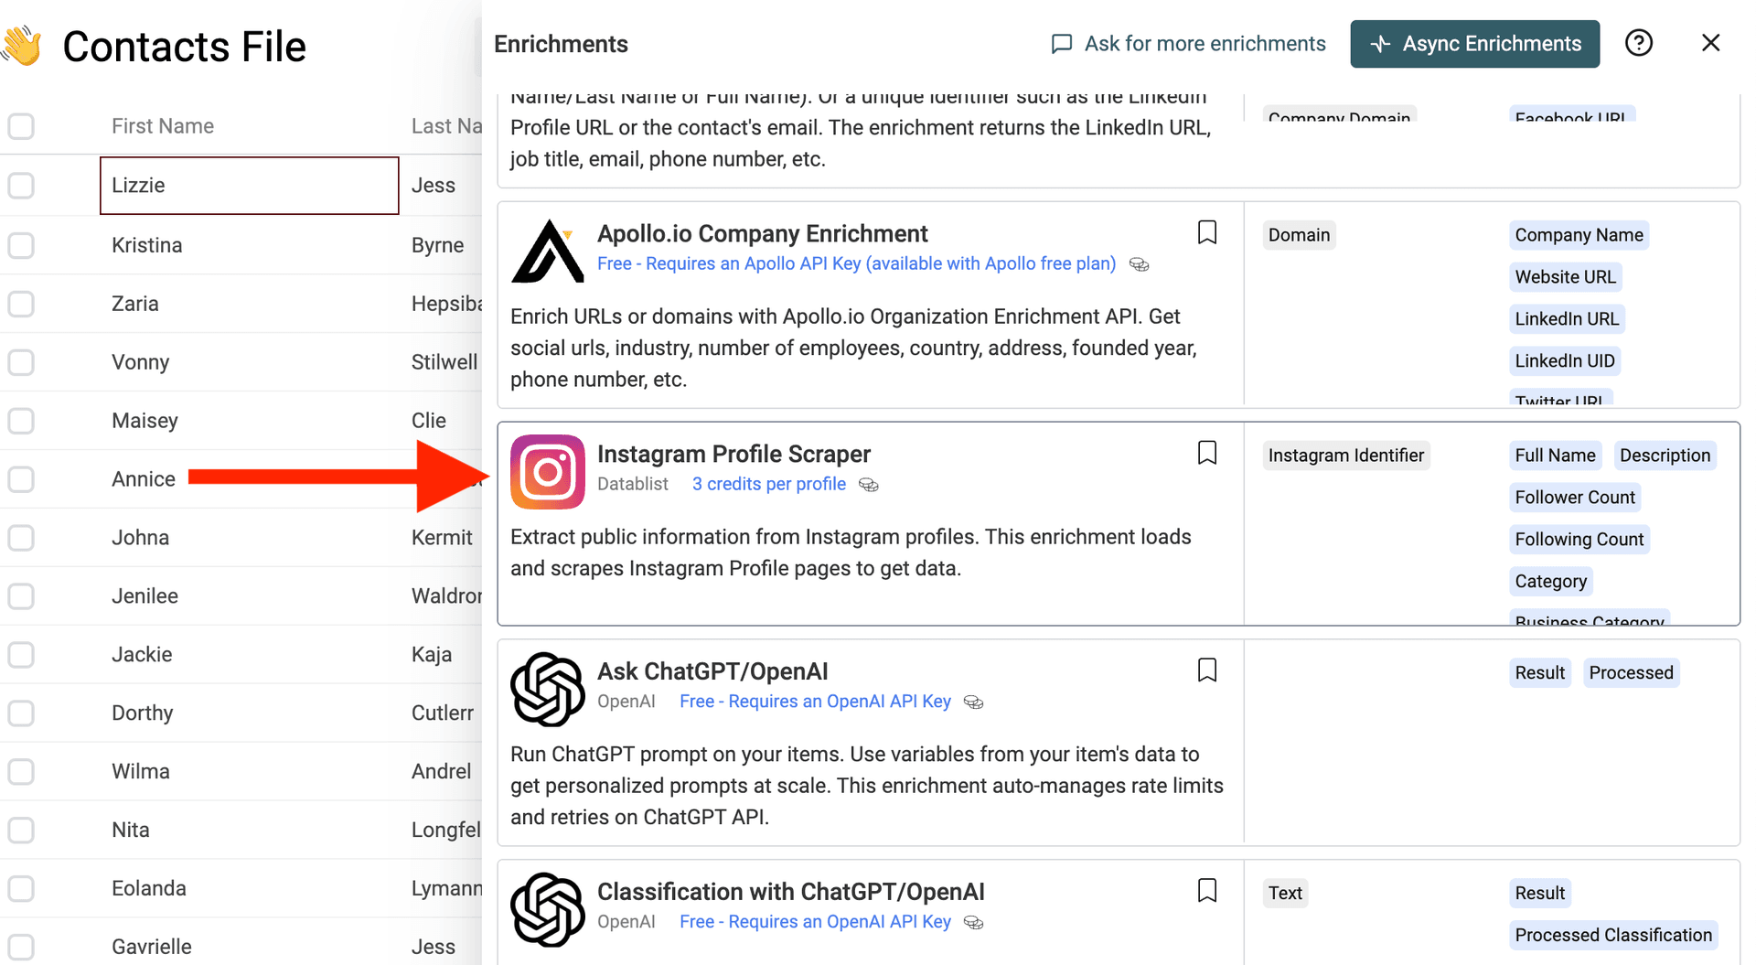Open the help question mark icon
The width and height of the screenshot is (1756, 965).
(1639, 43)
